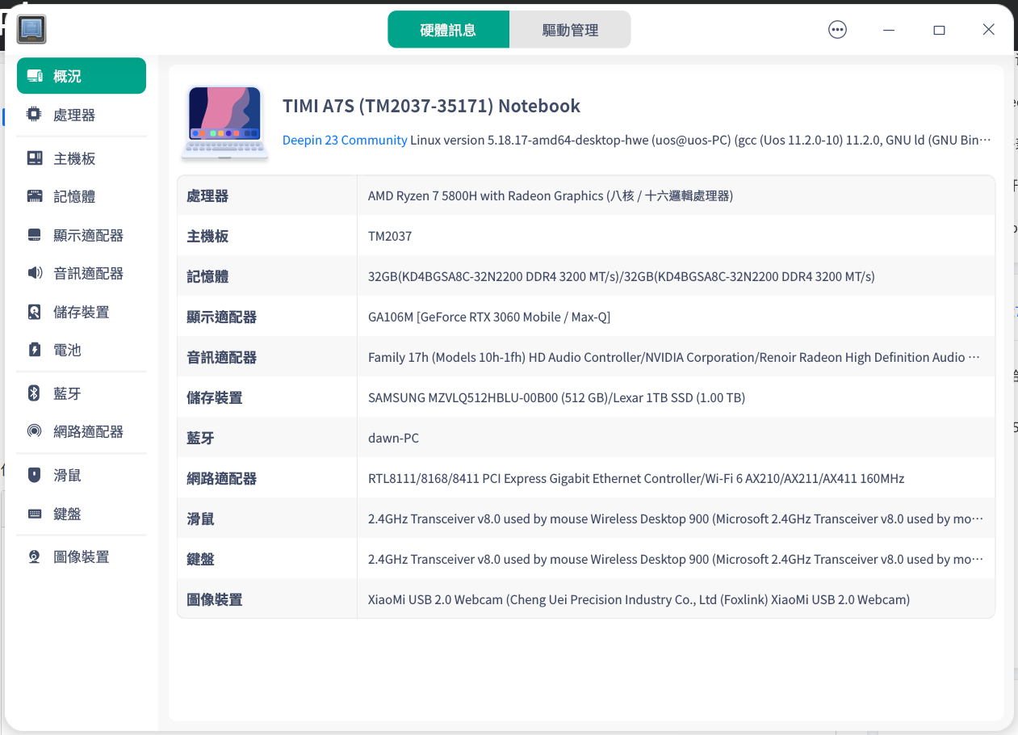Click the mouse icon next to 滑鼠

tap(34, 475)
